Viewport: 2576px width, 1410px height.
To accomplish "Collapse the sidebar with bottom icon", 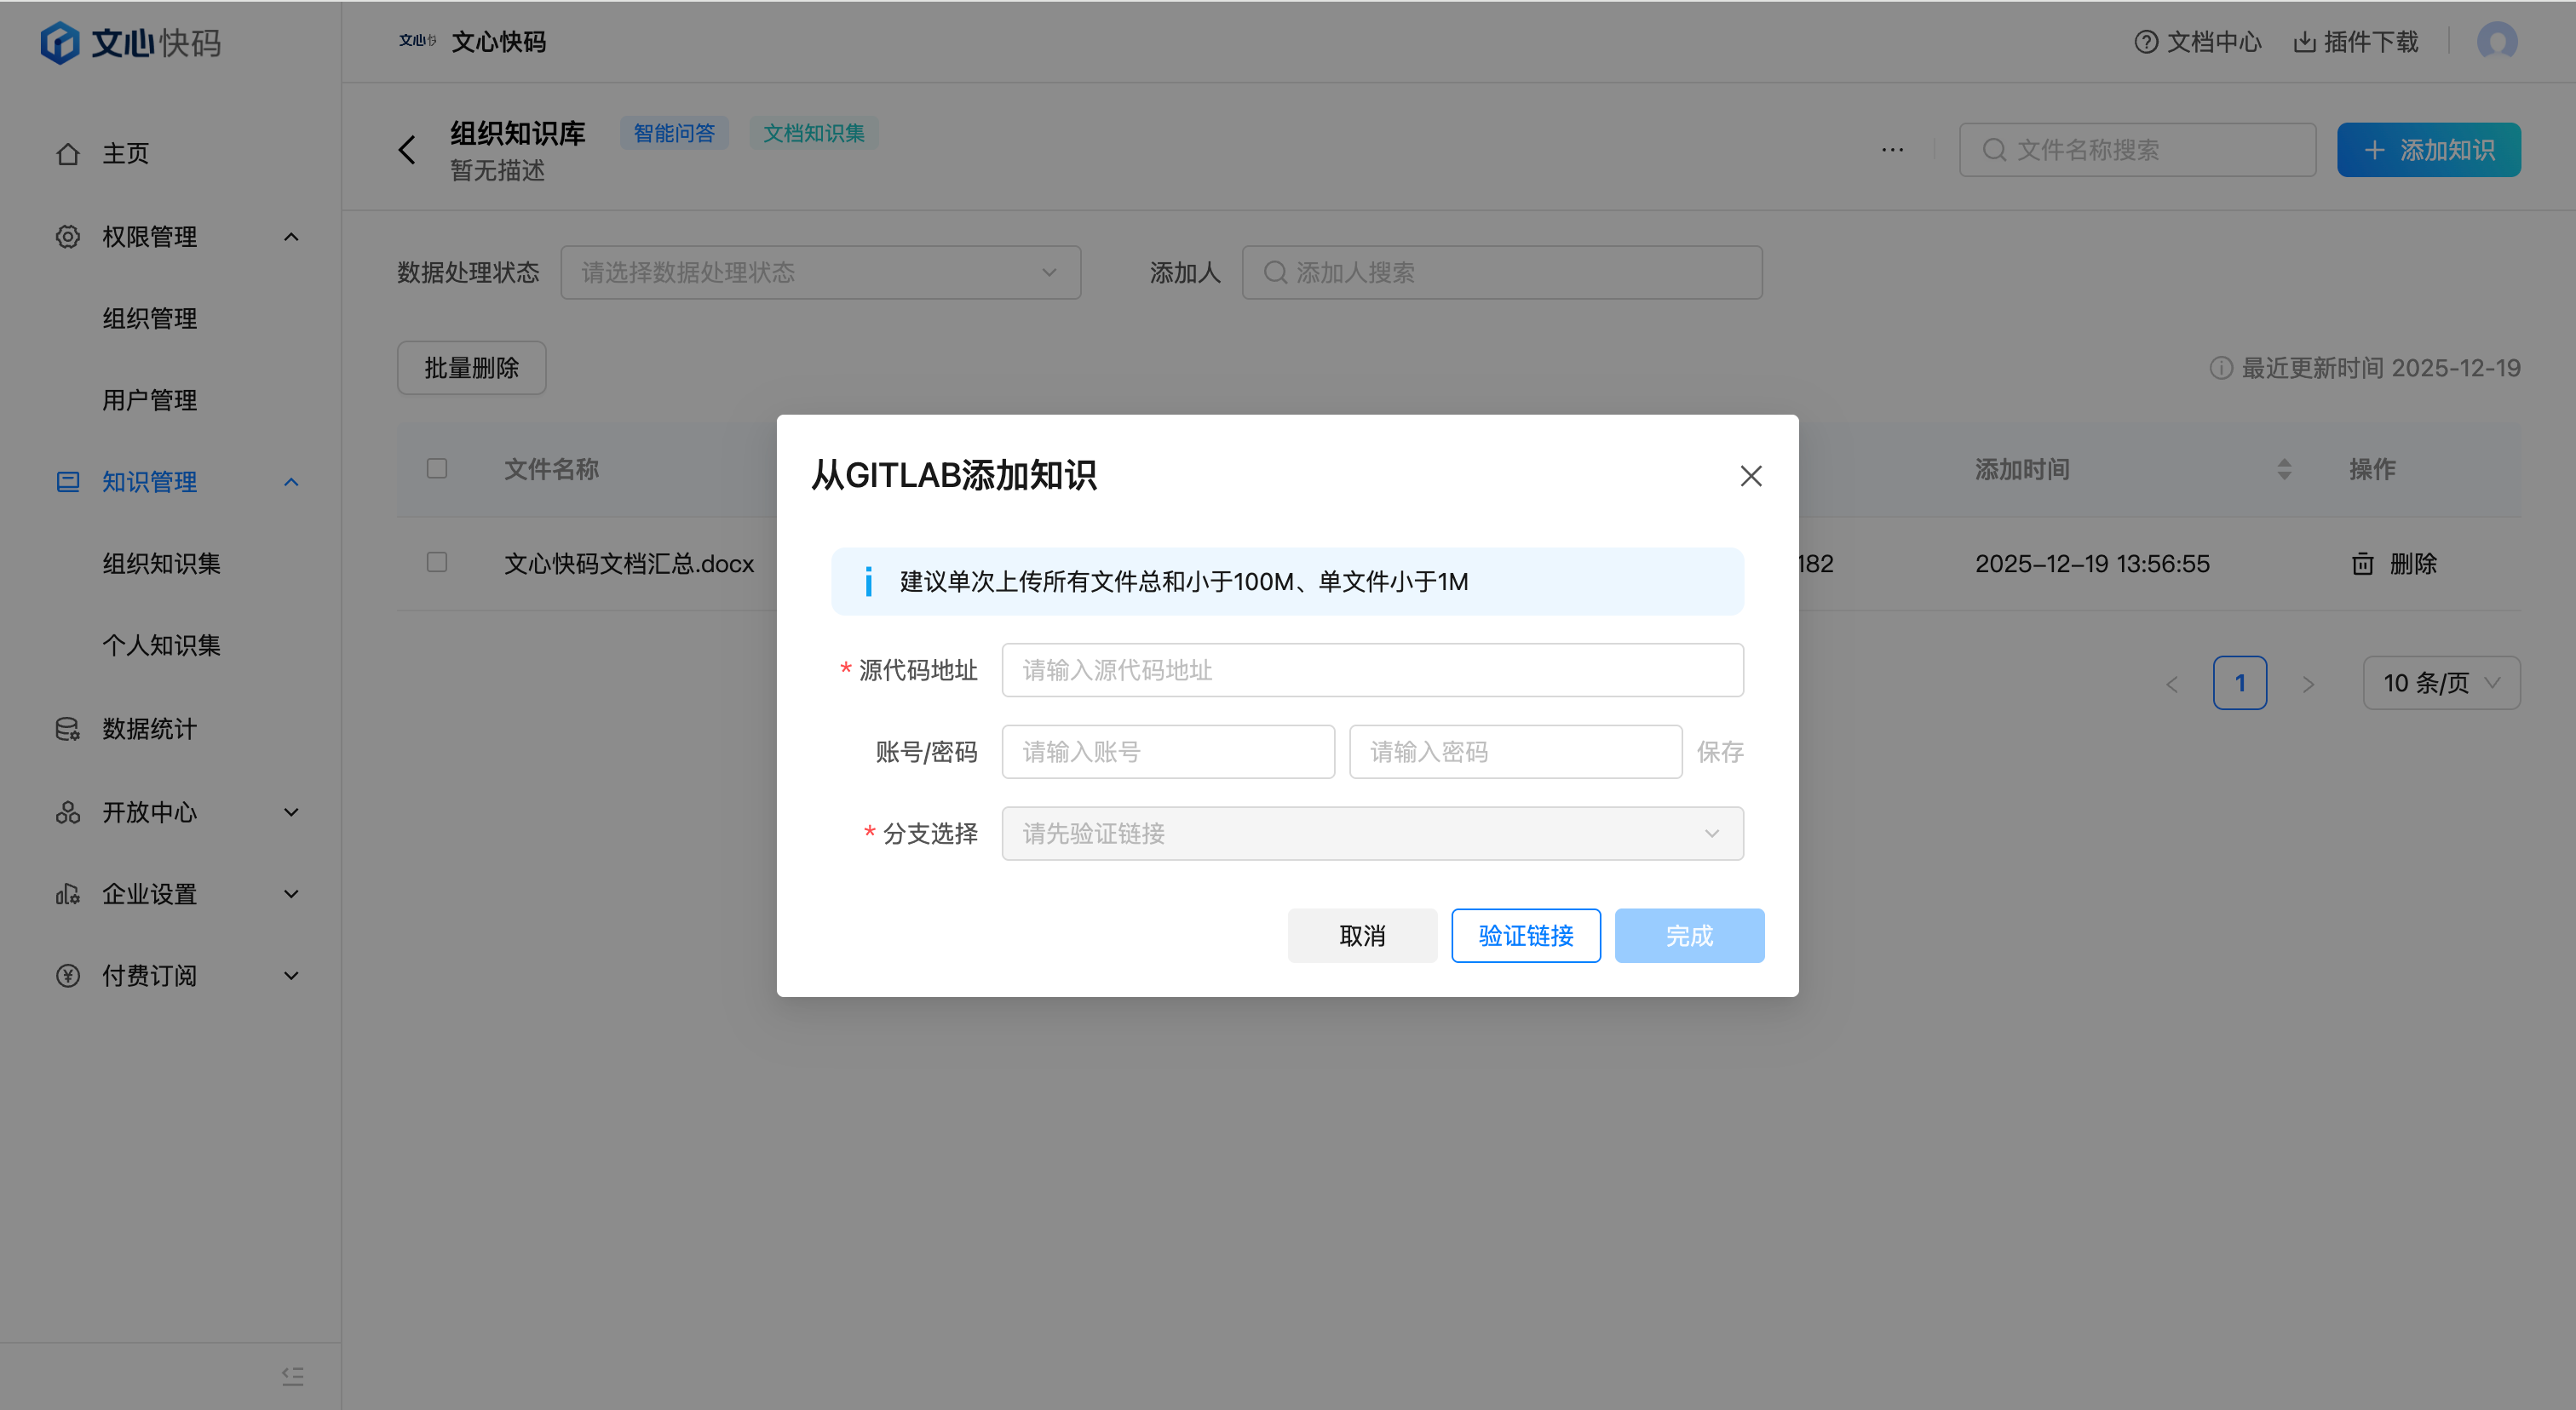I will click(x=292, y=1376).
